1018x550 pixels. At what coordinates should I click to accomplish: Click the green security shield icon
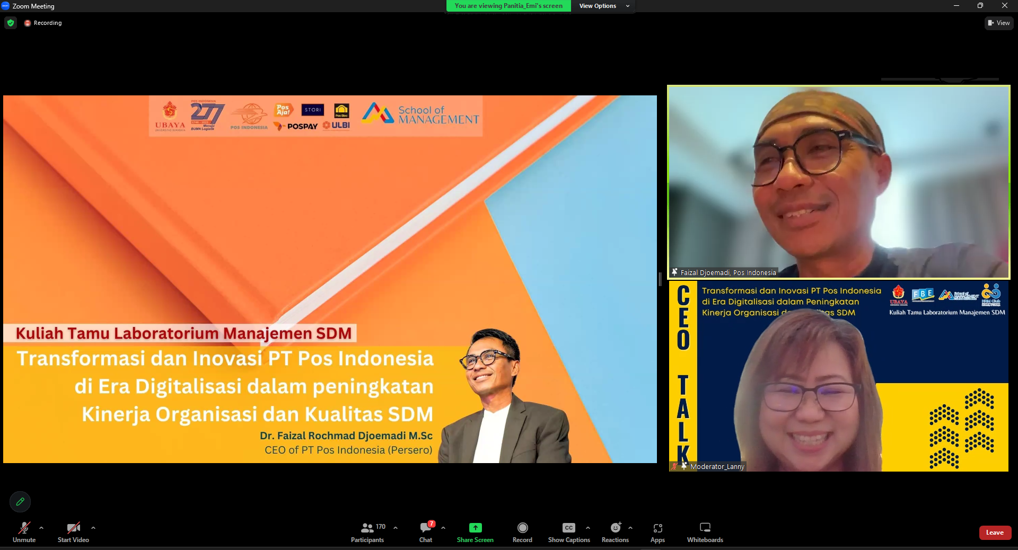coord(11,23)
